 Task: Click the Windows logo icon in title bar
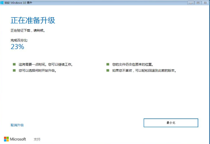(x=2, y=2)
